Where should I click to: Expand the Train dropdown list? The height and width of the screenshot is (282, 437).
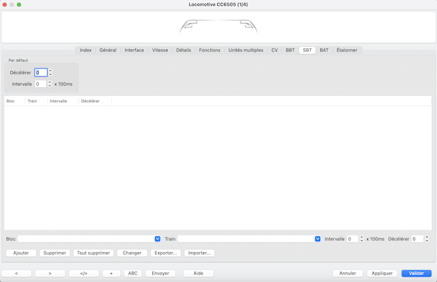tap(318, 239)
